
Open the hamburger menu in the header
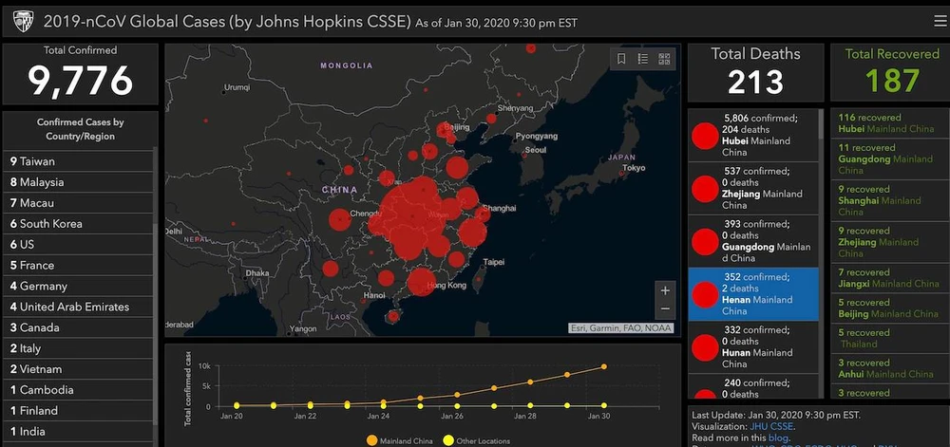(940, 21)
